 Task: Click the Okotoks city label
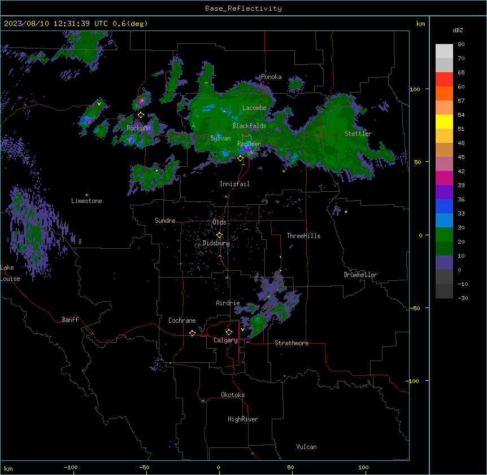[x=233, y=395]
